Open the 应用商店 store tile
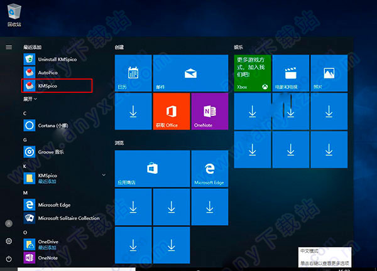The width and height of the screenshot is (377, 271). click(153, 169)
